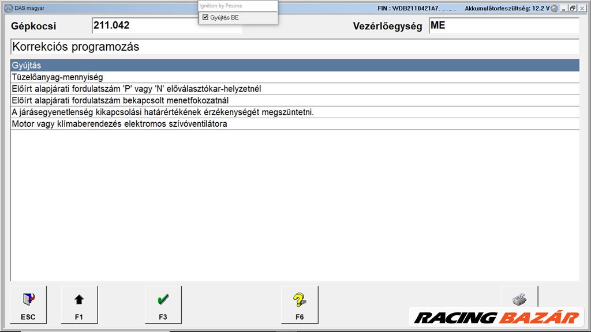Enable the Gyújtás BE checkbox
Image resolution: width=591 pixels, height=332 pixels.
[x=205, y=17]
